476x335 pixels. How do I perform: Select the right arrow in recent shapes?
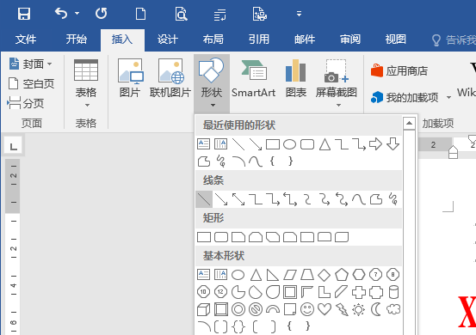[375, 144]
